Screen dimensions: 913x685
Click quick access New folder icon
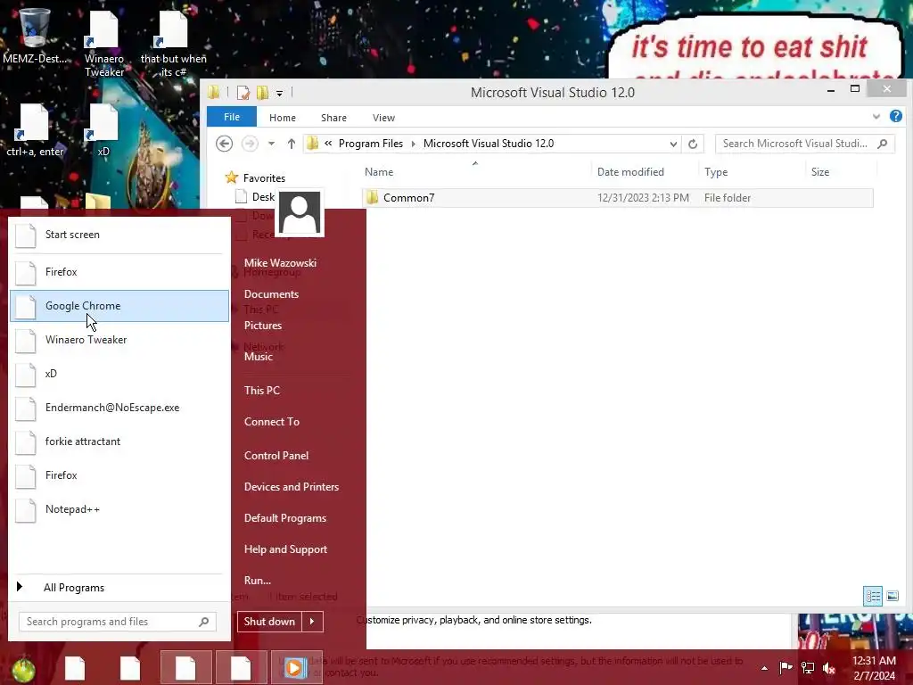tap(262, 92)
